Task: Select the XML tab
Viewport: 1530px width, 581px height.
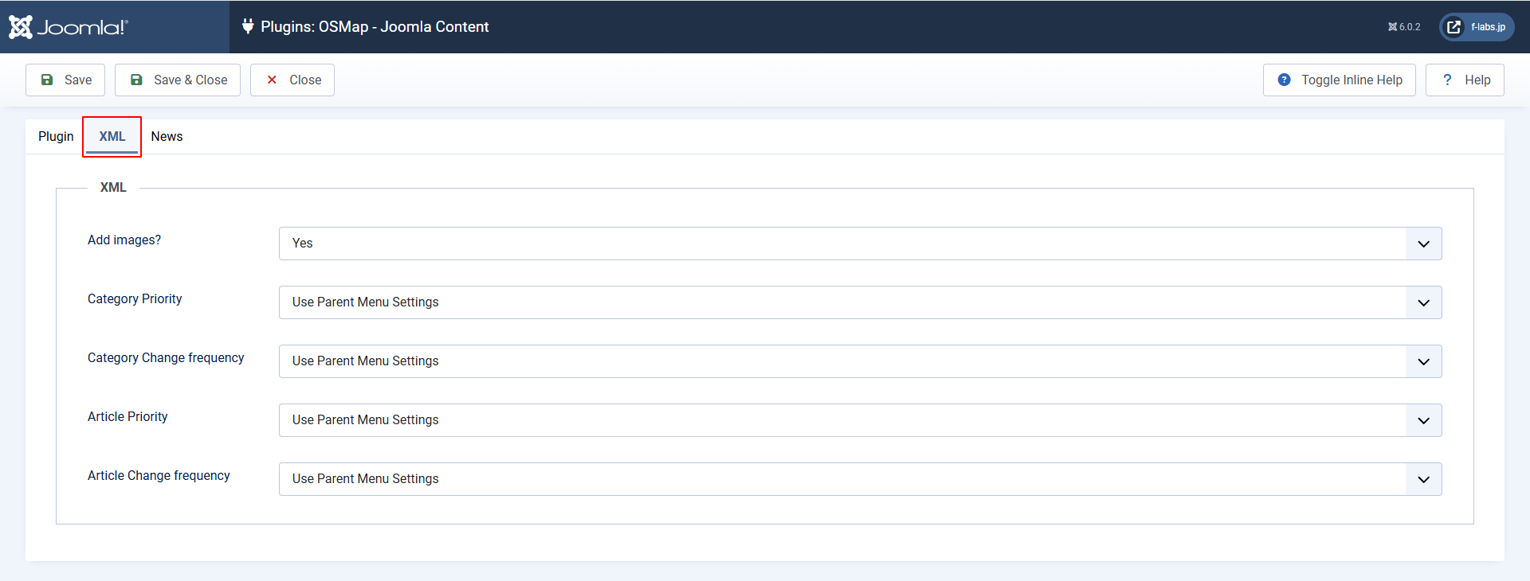Action: (x=112, y=136)
